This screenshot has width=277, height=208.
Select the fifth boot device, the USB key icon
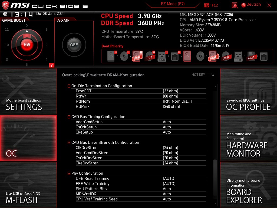click(x=162, y=56)
